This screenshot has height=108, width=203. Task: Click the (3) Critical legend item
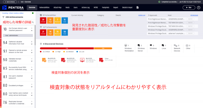click(x=45, y=52)
